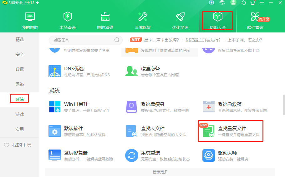This screenshot has height=177, width=285.
Task: Open 软件管家 software manager
Action: point(255,21)
